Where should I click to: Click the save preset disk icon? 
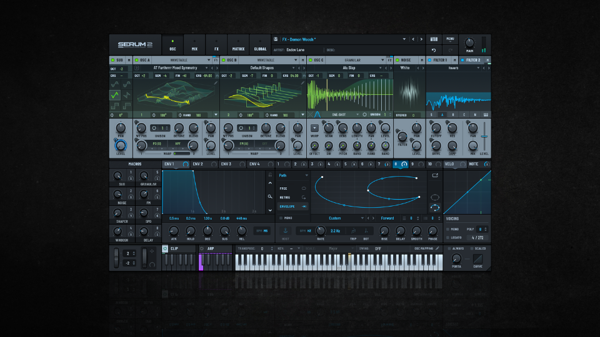pos(276,39)
